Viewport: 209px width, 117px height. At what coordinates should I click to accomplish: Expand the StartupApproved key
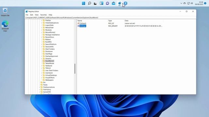tap(41, 56)
